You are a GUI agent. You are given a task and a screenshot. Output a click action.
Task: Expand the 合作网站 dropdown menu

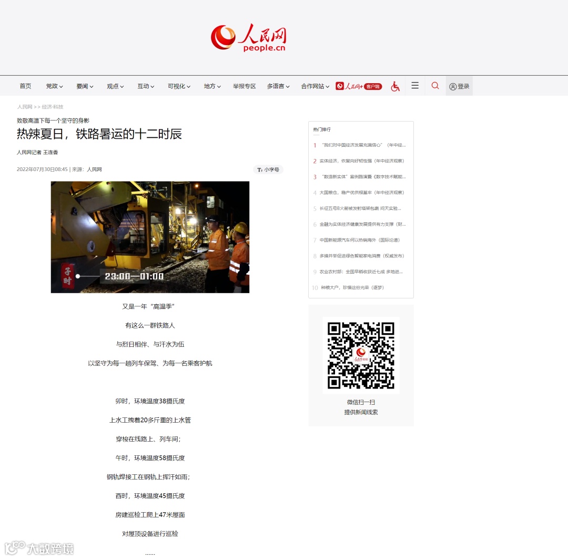point(315,86)
